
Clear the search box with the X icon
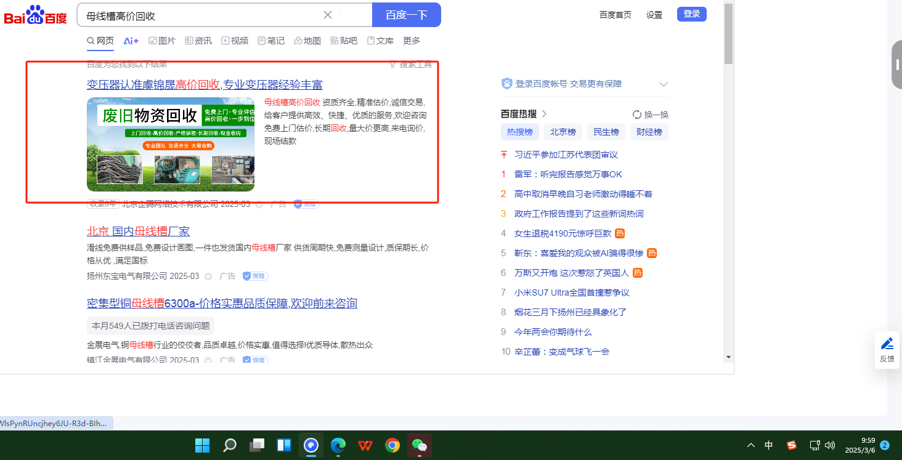point(328,15)
